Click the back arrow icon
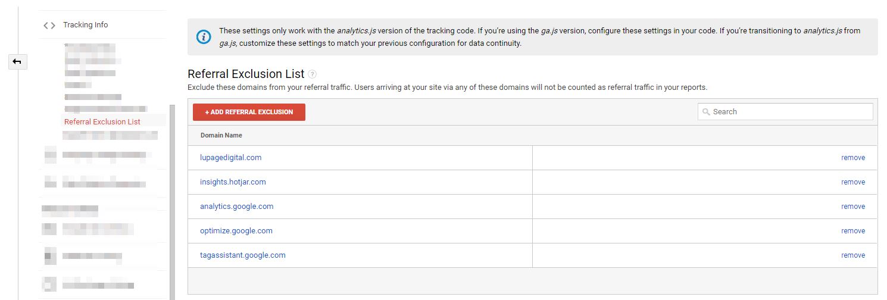 click(17, 61)
